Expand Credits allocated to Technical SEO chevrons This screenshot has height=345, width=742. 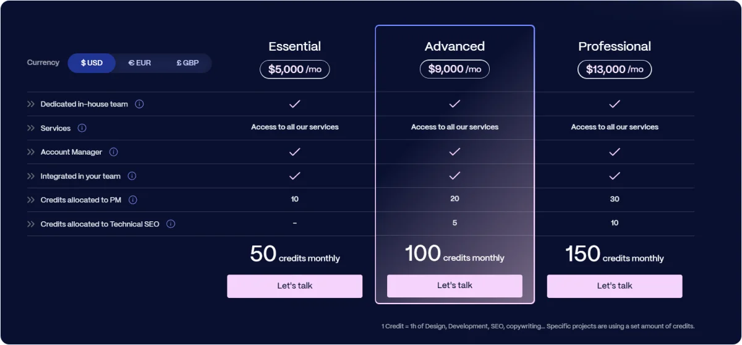pos(31,224)
